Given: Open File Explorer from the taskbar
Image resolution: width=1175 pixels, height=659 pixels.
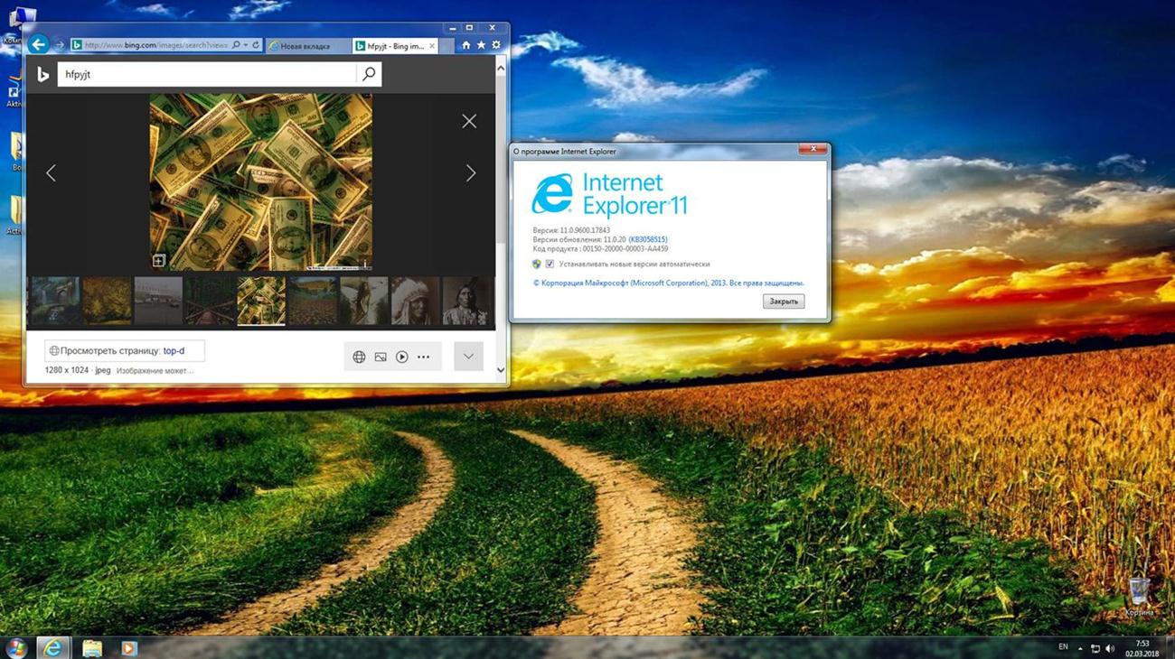Looking at the screenshot, I should coord(91,647).
